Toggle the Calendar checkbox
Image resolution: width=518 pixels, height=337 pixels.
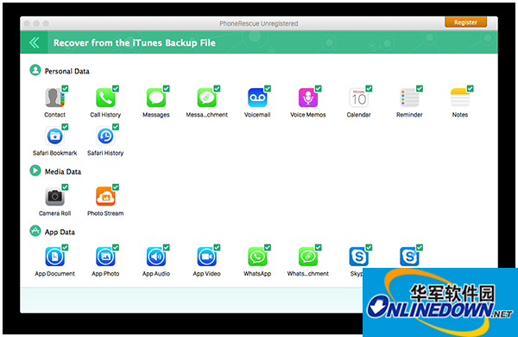pyautogui.click(x=369, y=88)
